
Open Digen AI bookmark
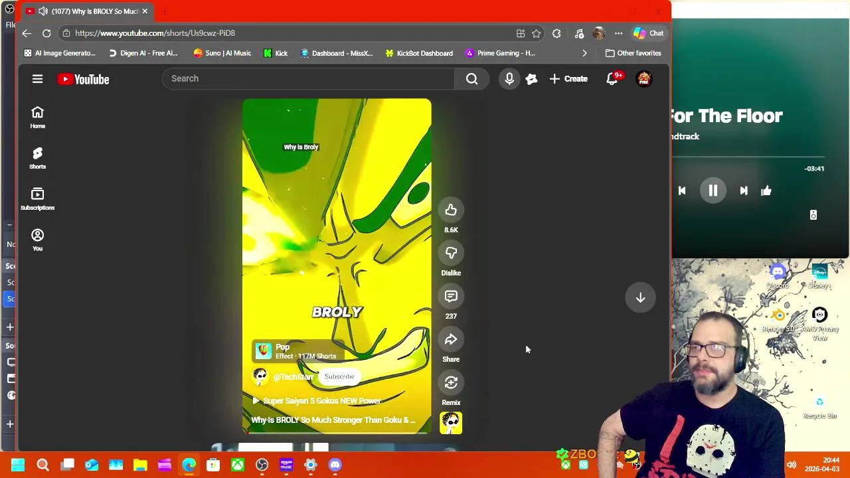coord(143,53)
